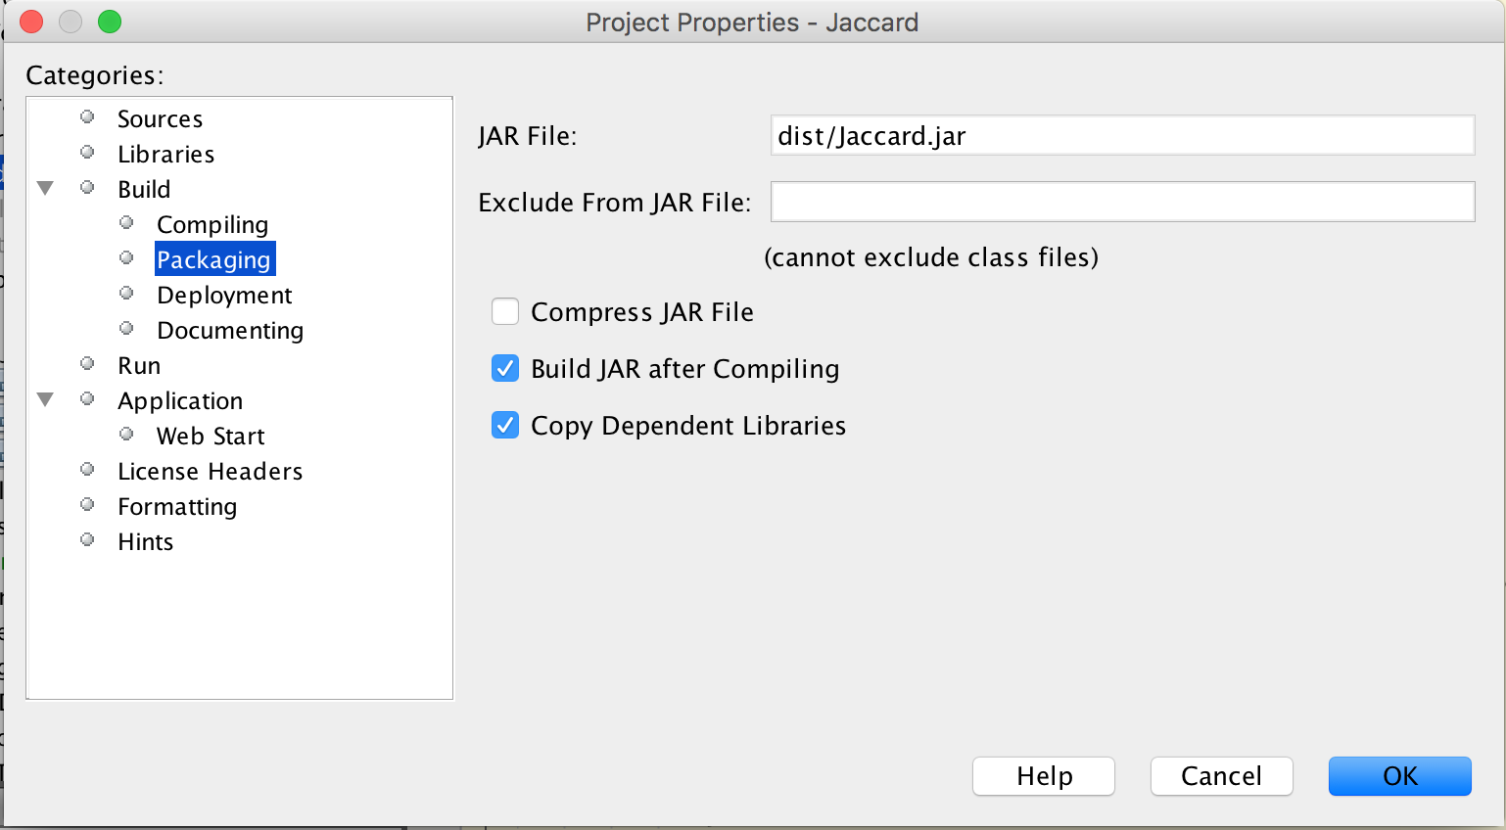Confirm changes with the OK button
Image resolution: width=1506 pixels, height=830 pixels.
tap(1399, 775)
